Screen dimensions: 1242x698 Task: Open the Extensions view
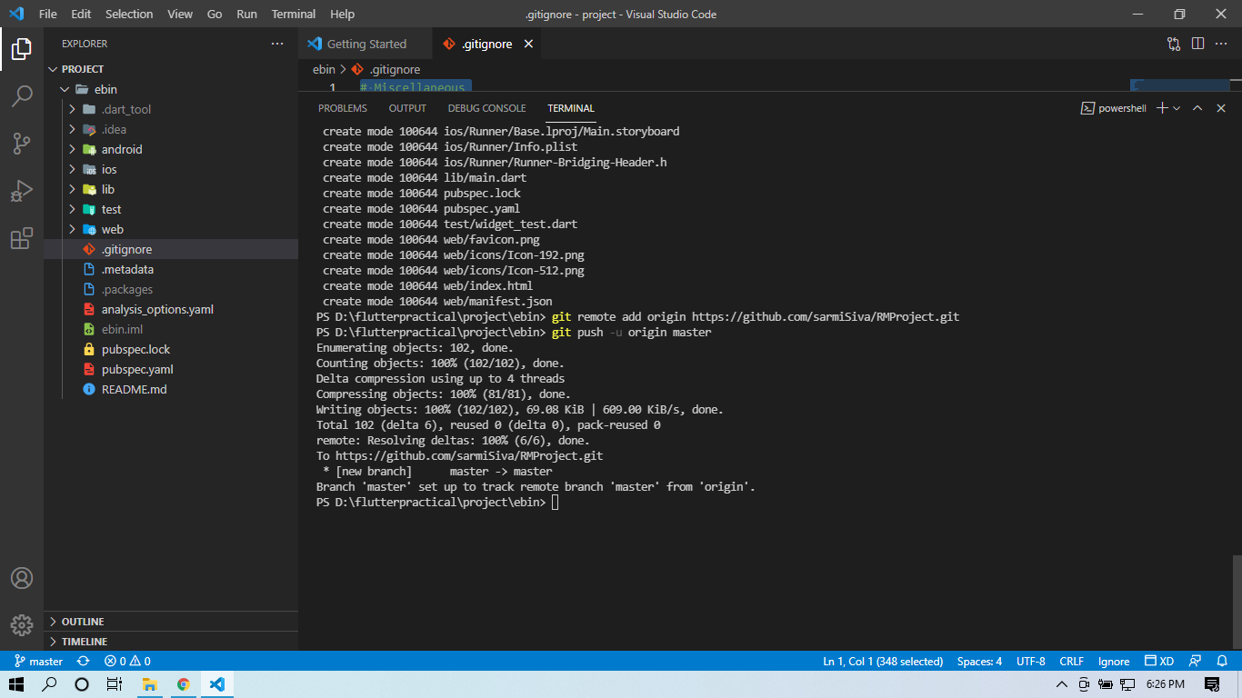pos(22,238)
